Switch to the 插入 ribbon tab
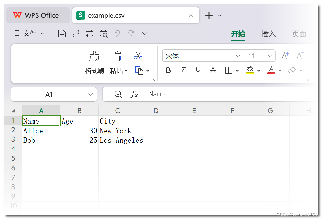The image size is (322, 219). [x=268, y=34]
